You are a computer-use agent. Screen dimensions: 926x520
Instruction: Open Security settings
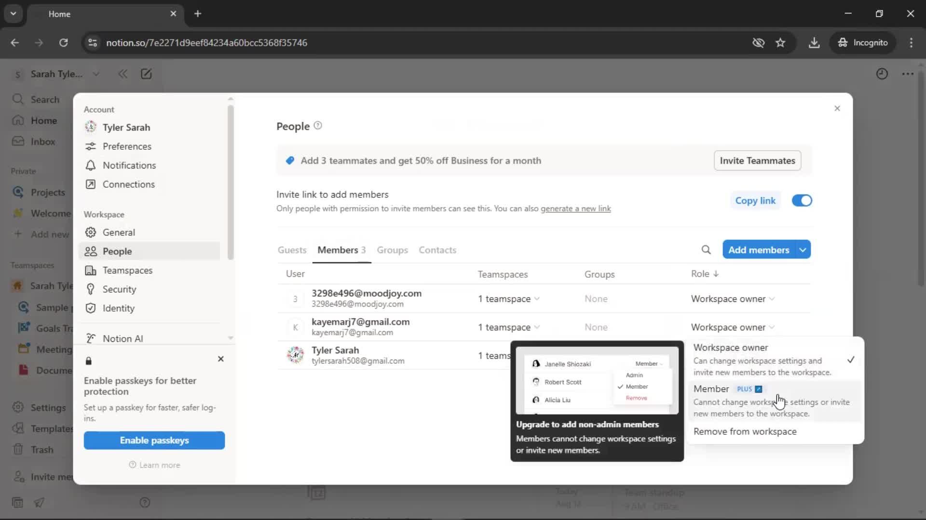click(x=150, y=289)
